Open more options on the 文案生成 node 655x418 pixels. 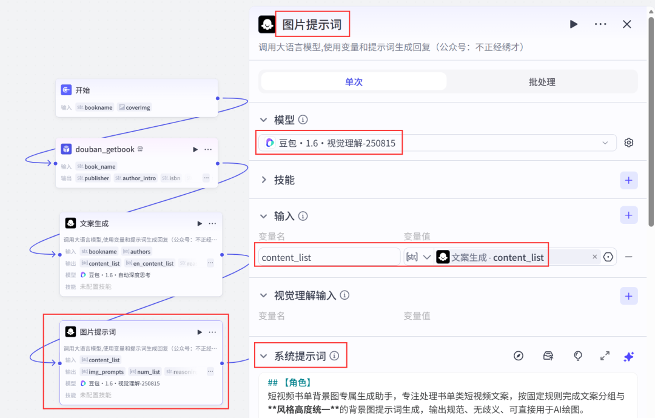pos(212,223)
